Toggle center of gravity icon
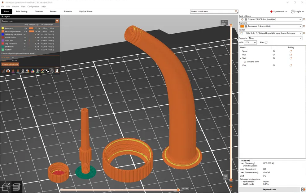 [x=47, y=71]
